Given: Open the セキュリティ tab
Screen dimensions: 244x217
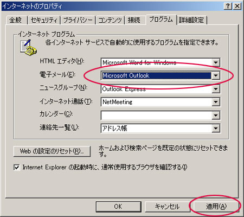Looking at the screenshot, I should pyautogui.click(x=44, y=20).
